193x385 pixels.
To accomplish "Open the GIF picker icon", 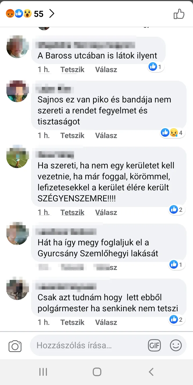I will (154, 345).
